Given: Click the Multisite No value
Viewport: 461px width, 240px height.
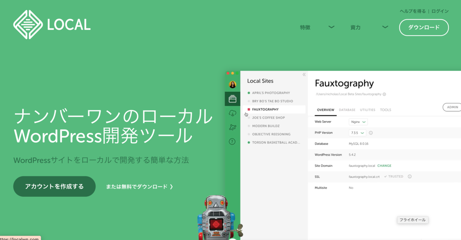Looking at the screenshot, I should (x=351, y=188).
